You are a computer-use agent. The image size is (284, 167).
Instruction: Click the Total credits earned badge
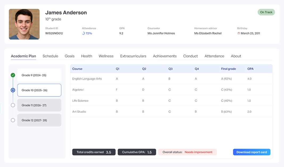click(94, 152)
